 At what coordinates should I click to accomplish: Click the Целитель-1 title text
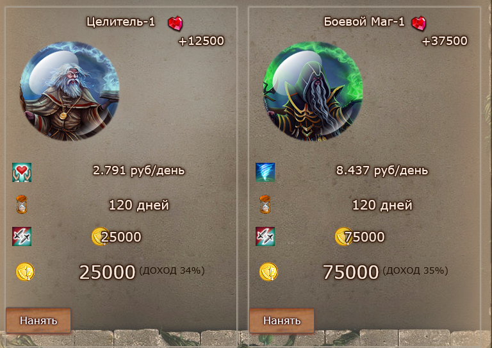pyautogui.click(x=121, y=22)
